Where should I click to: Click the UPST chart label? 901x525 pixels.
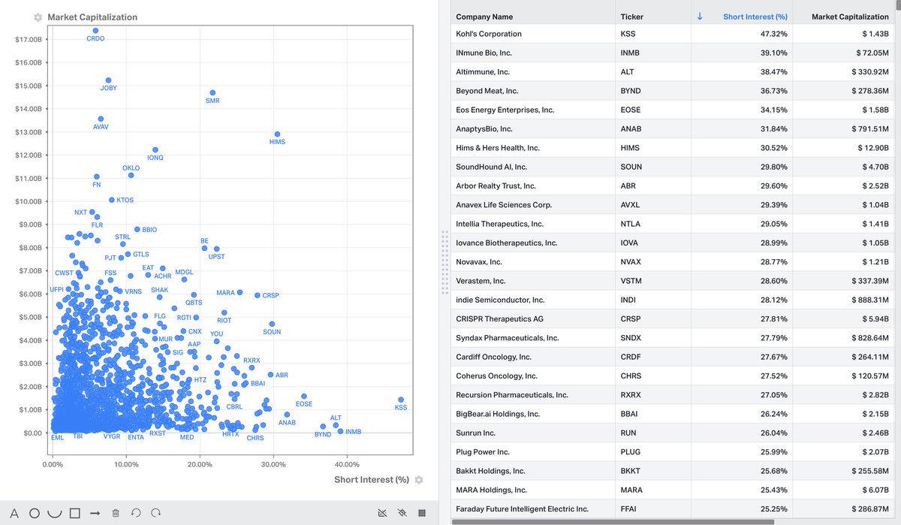216,257
